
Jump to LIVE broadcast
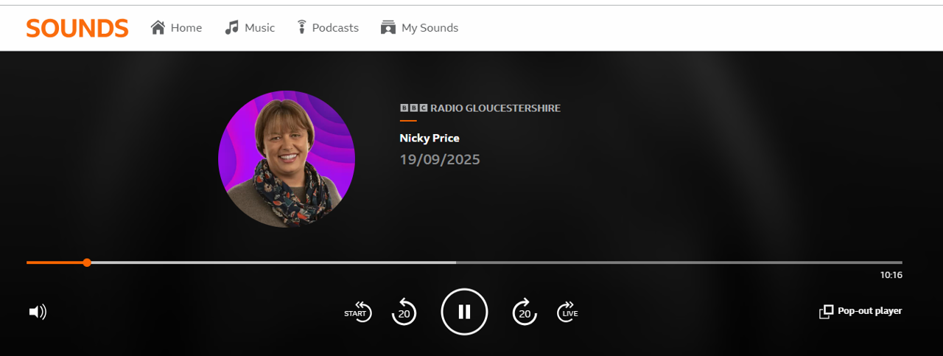pyautogui.click(x=568, y=312)
